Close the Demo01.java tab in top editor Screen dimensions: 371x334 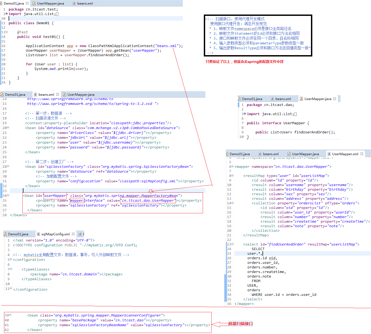(27, 3)
